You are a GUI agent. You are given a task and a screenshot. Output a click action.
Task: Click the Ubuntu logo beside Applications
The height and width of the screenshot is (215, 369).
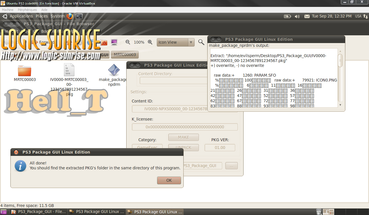point(5,16)
